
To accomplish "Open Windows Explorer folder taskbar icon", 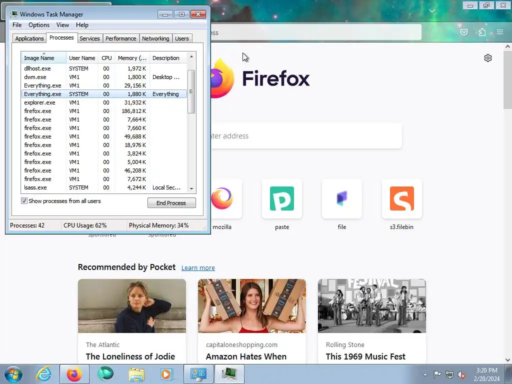I will click(x=136, y=374).
